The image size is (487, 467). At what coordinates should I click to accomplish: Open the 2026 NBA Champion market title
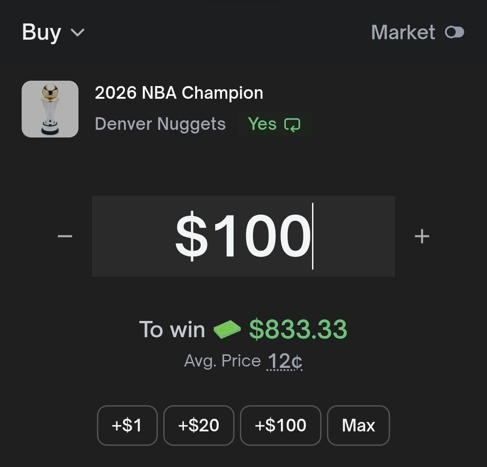[x=179, y=93]
